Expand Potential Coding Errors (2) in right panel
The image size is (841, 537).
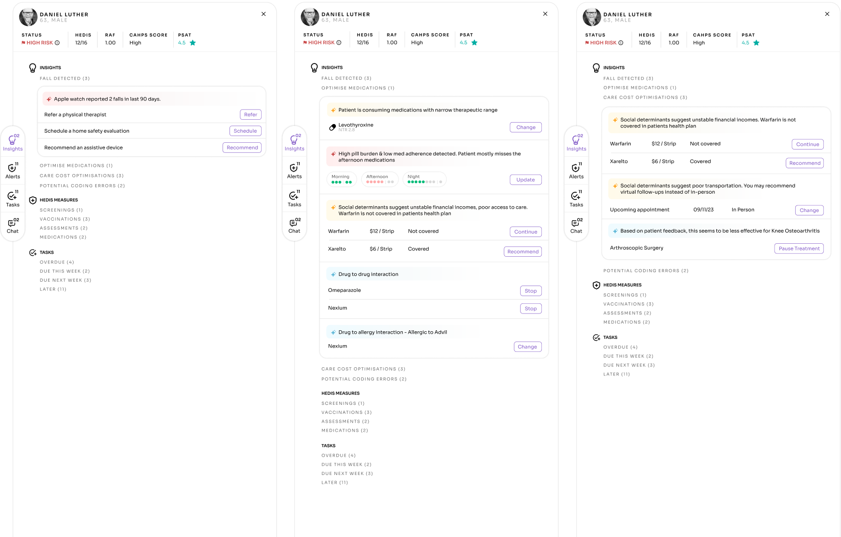point(646,271)
